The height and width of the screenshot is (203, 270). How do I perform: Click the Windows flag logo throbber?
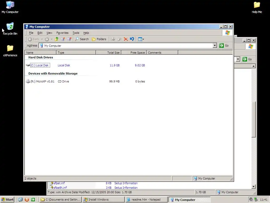(x=227, y=33)
